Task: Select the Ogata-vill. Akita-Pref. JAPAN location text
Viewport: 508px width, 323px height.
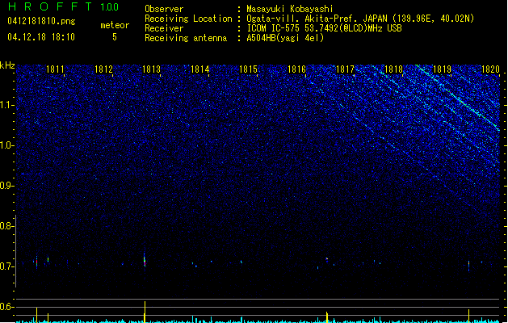Action: [360, 19]
